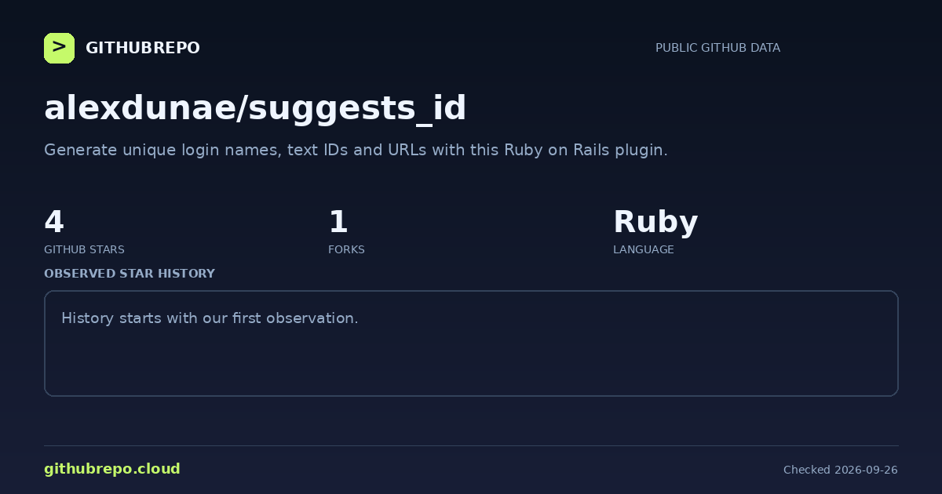Viewport: 942px width, 494px height.
Task: Click the OBSERVED STAR HISTORY heading
Action: [130, 274]
